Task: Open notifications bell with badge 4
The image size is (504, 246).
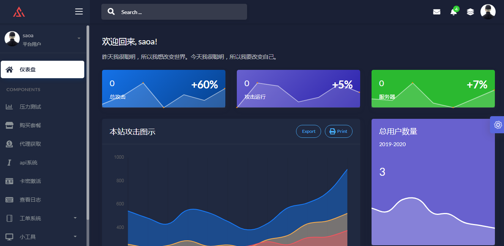Action: point(454,12)
